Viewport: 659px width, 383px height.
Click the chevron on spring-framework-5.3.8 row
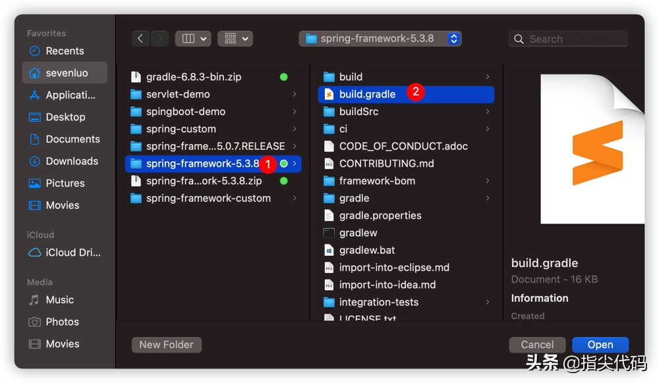294,163
